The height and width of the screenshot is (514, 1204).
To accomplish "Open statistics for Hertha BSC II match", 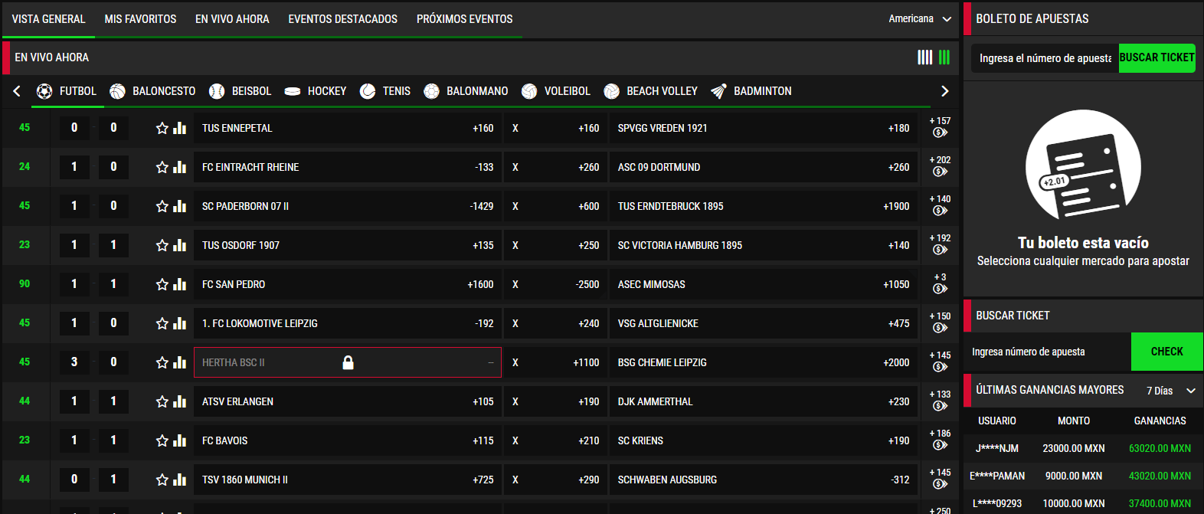I will 180,362.
